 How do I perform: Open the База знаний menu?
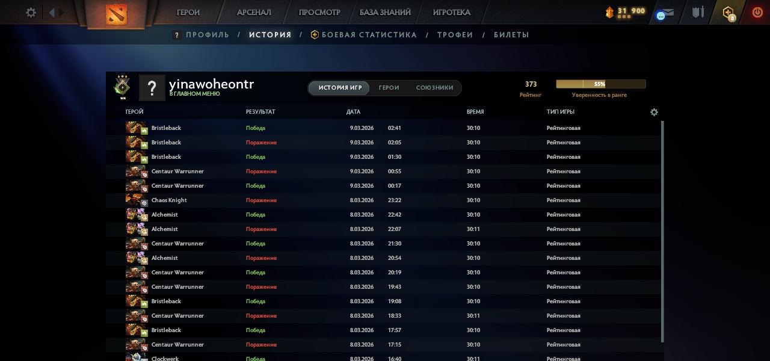[385, 13]
